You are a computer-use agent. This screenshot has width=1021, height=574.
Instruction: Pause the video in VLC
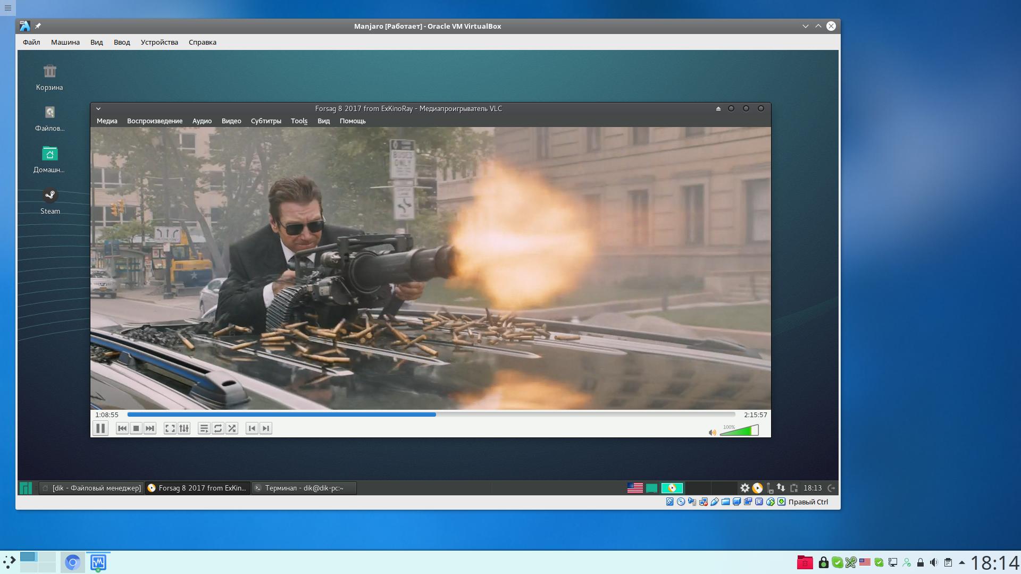coord(100,428)
